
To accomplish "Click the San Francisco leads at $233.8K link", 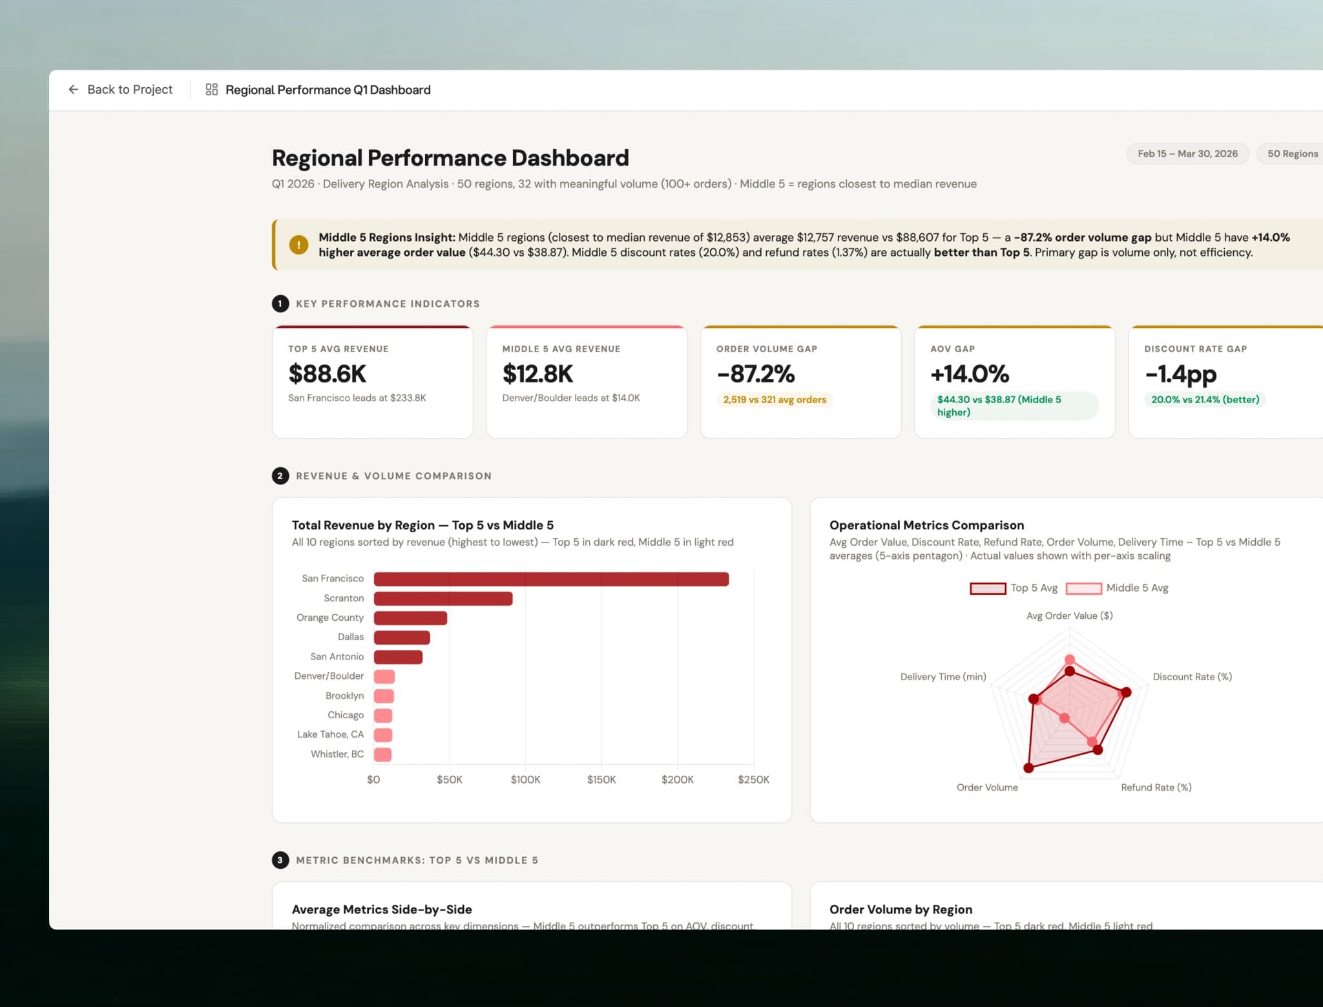I will 356,398.
